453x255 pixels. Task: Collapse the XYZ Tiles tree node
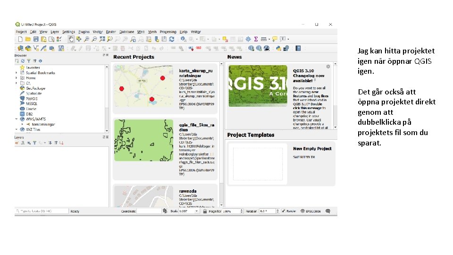pos(17,129)
